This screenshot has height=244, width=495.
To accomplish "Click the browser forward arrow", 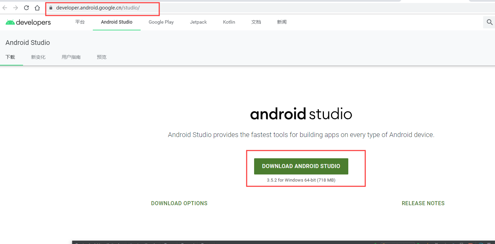I will tap(16, 8).
